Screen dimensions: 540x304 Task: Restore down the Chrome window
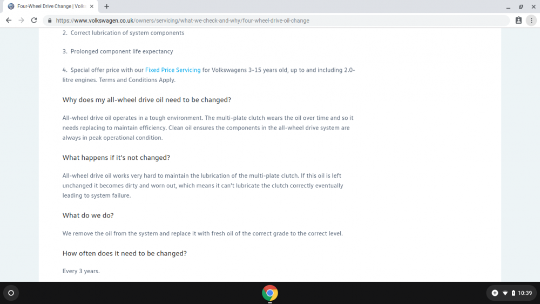tap(521, 6)
